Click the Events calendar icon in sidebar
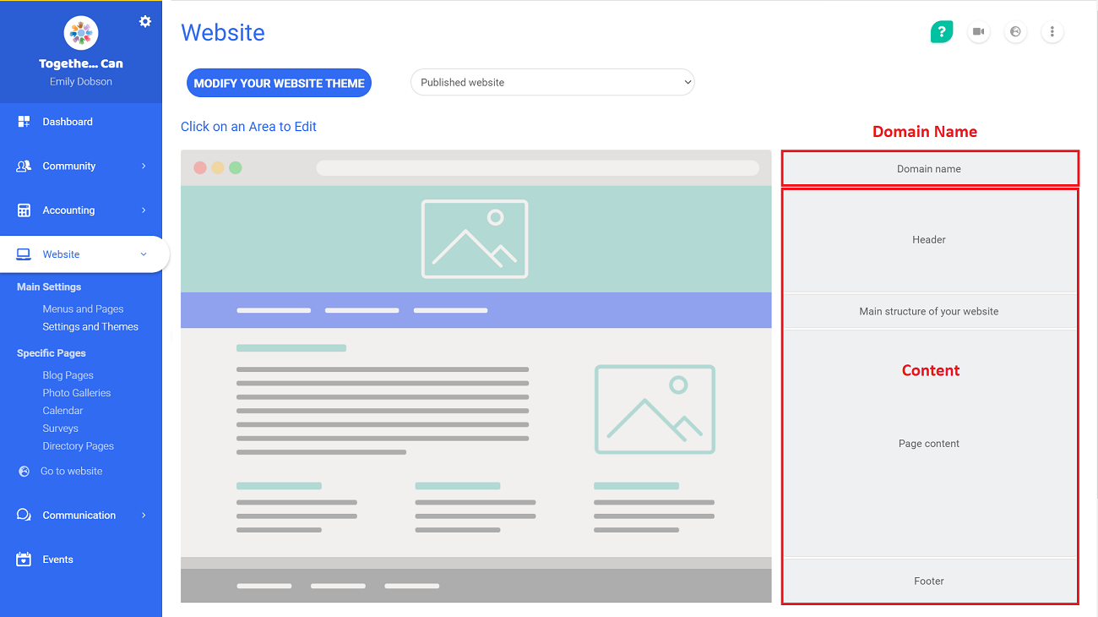This screenshot has height=617, width=1098. (x=24, y=559)
